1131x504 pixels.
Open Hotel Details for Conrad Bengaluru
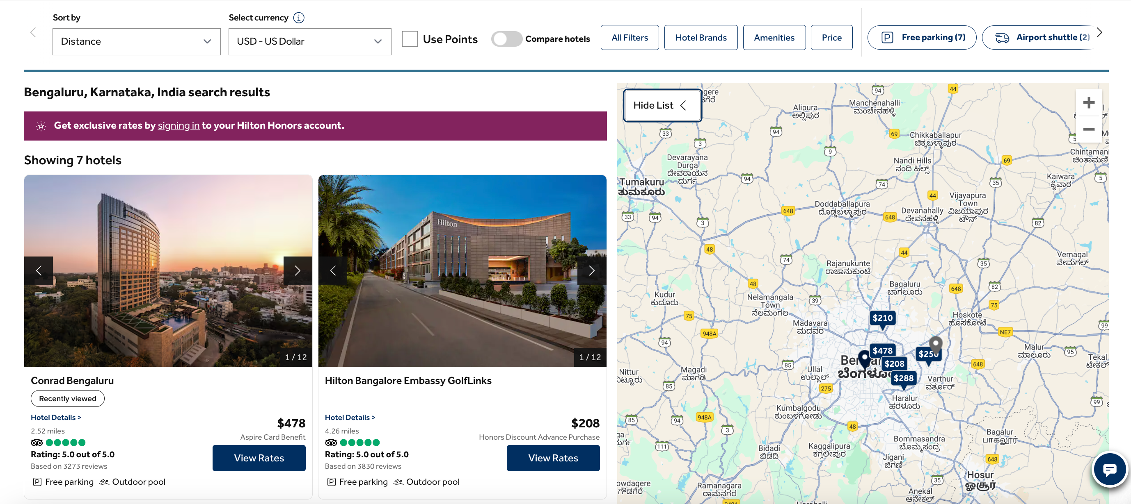click(x=56, y=417)
